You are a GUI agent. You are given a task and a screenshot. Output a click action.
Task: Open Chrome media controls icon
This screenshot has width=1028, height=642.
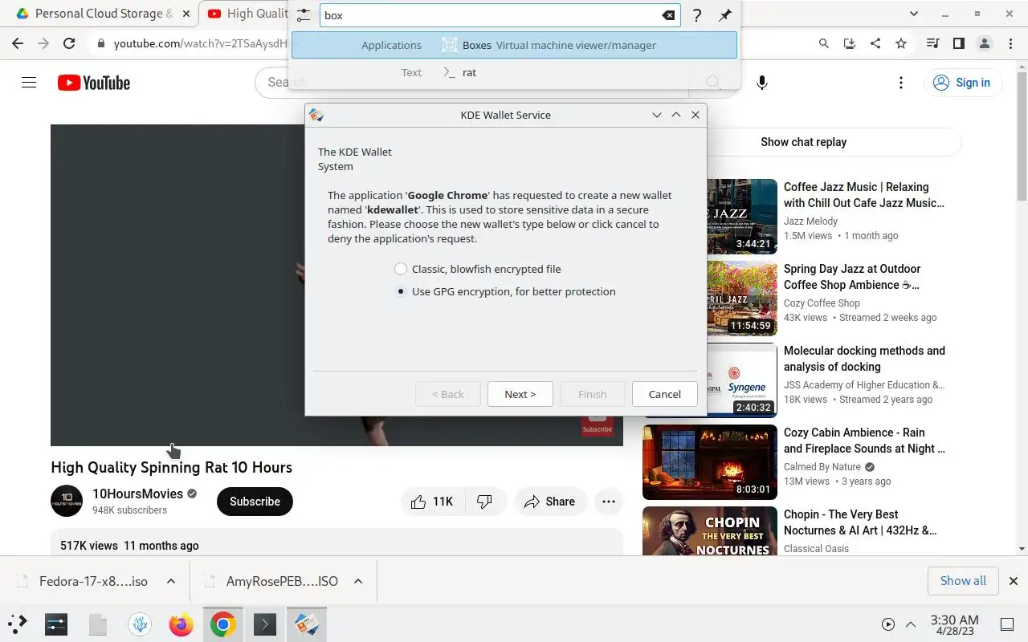click(x=932, y=43)
